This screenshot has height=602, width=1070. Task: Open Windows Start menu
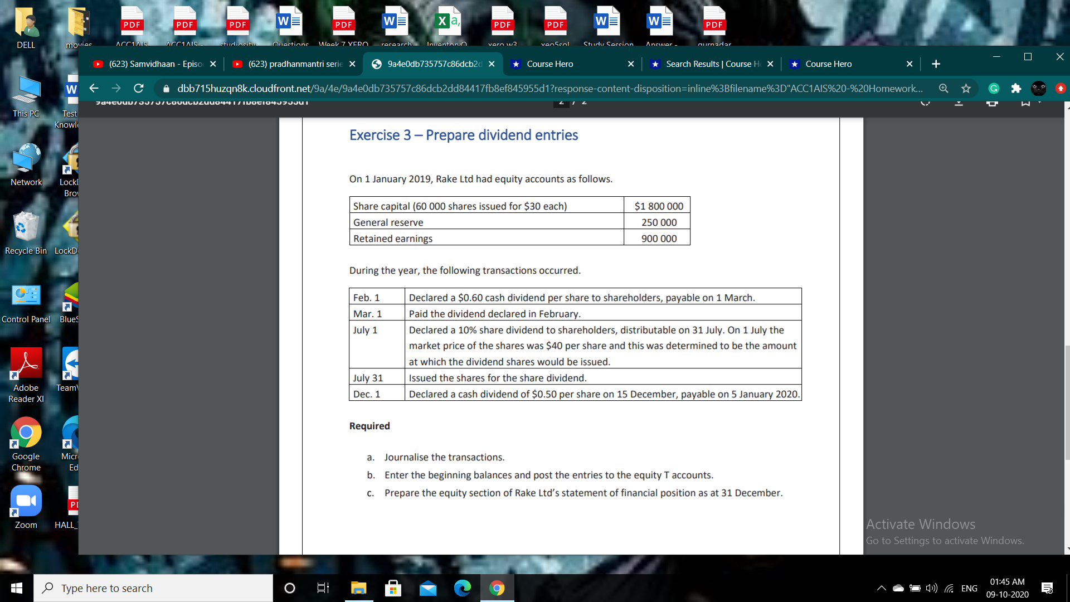tap(17, 588)
